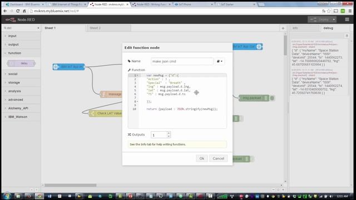The image size is (356, 200).
Task: Collapse code fold arrow at line 1
Action: [x=137, y=76]
